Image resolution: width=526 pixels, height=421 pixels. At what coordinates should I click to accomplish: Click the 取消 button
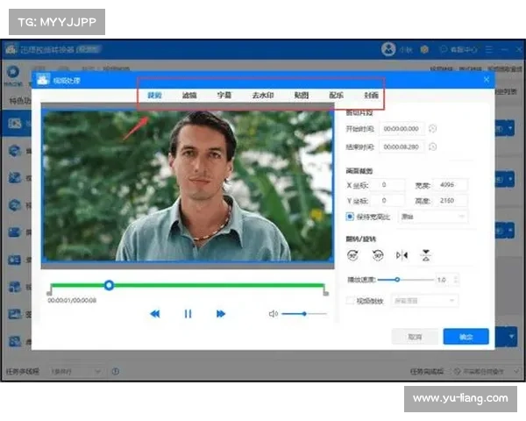[x=415, y=337]
